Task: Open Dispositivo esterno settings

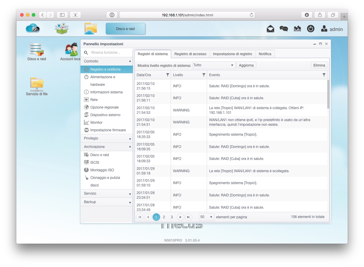Action: (107, 115)
